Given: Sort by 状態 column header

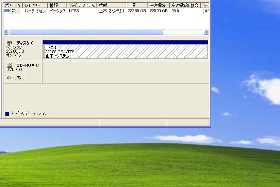Looking at the screenshot, I should (x=112, y=5).
